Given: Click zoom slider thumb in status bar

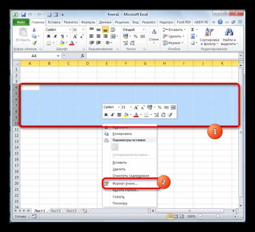Looking at the screenshot, I should click(218, 216).
